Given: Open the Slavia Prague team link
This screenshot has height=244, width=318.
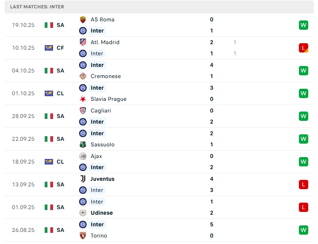Looking at the screenshot, I should (108, 99).
